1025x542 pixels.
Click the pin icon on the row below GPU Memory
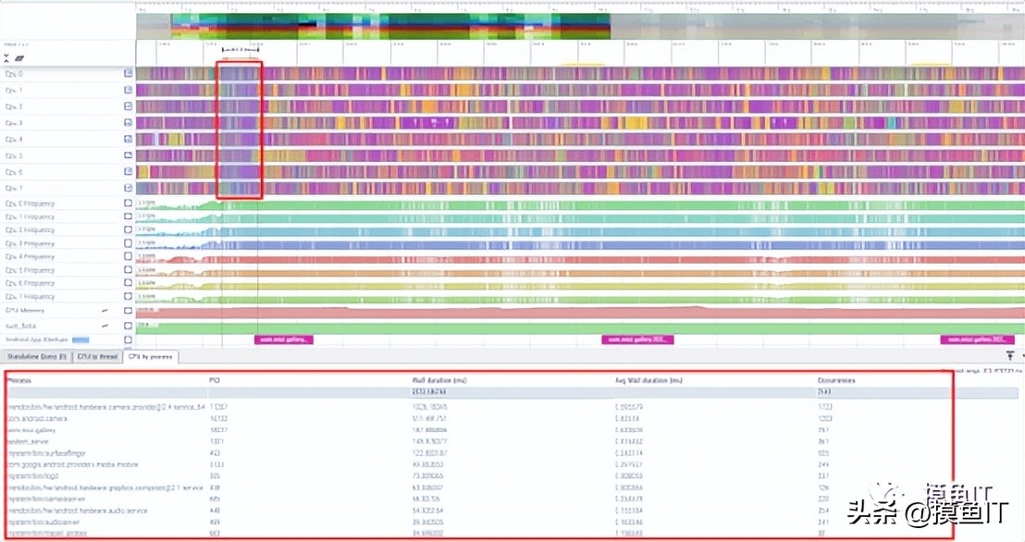coord(105,326)
